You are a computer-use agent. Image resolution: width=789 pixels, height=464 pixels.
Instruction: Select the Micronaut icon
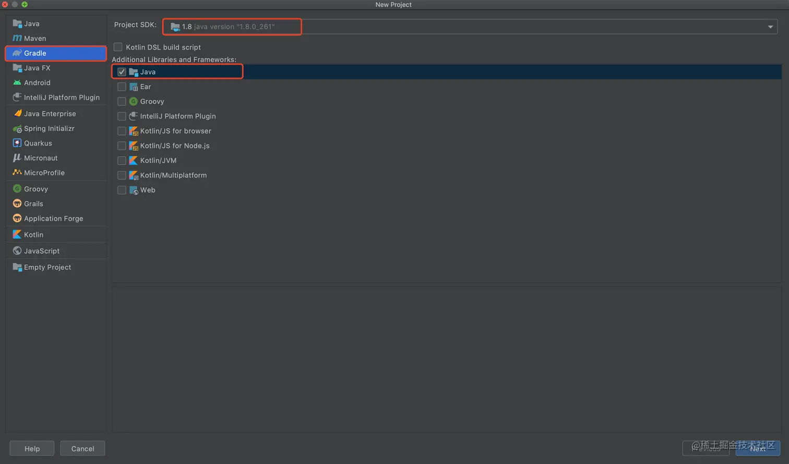(17, 158)
